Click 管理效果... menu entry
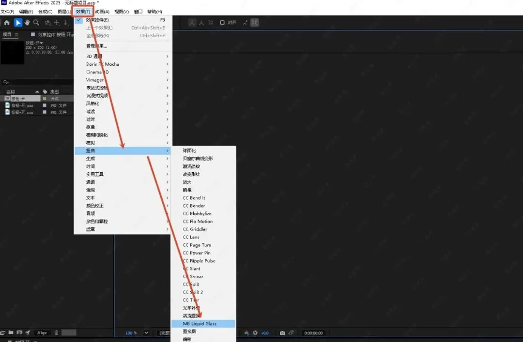This screenshot has height=342, width=523. [123, 46]
